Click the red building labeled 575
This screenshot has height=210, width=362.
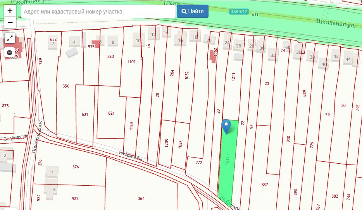click(x=96, y=44)
